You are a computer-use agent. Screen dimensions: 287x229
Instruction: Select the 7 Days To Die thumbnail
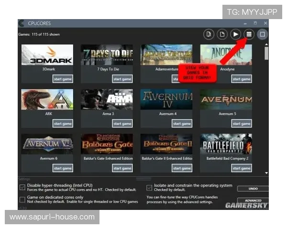107,55
